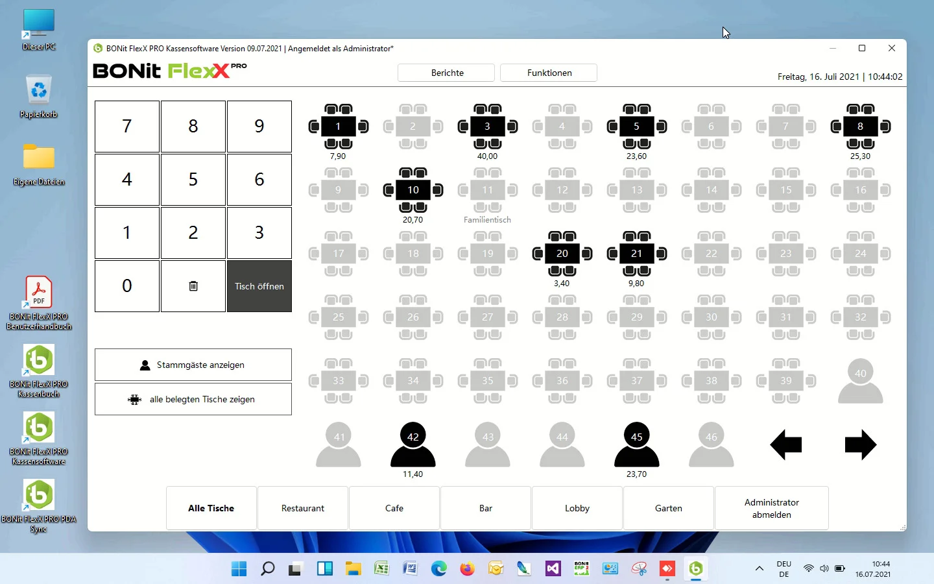The width and height of the screenshot is (934, 584).
Task: Open occupied table 21 with 9,80
Action: pos(636,254)
